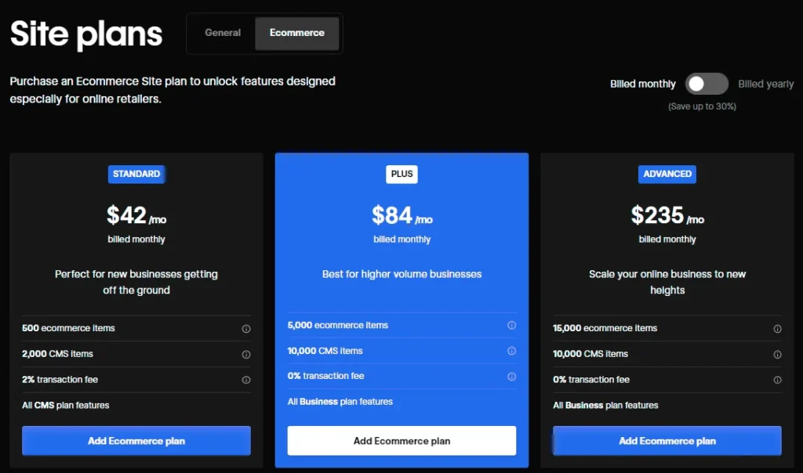Image resolution: width=803 pixels, height=473 pixels.
Task: Add the Advanced Ecommerce plan
Action: 667,441
